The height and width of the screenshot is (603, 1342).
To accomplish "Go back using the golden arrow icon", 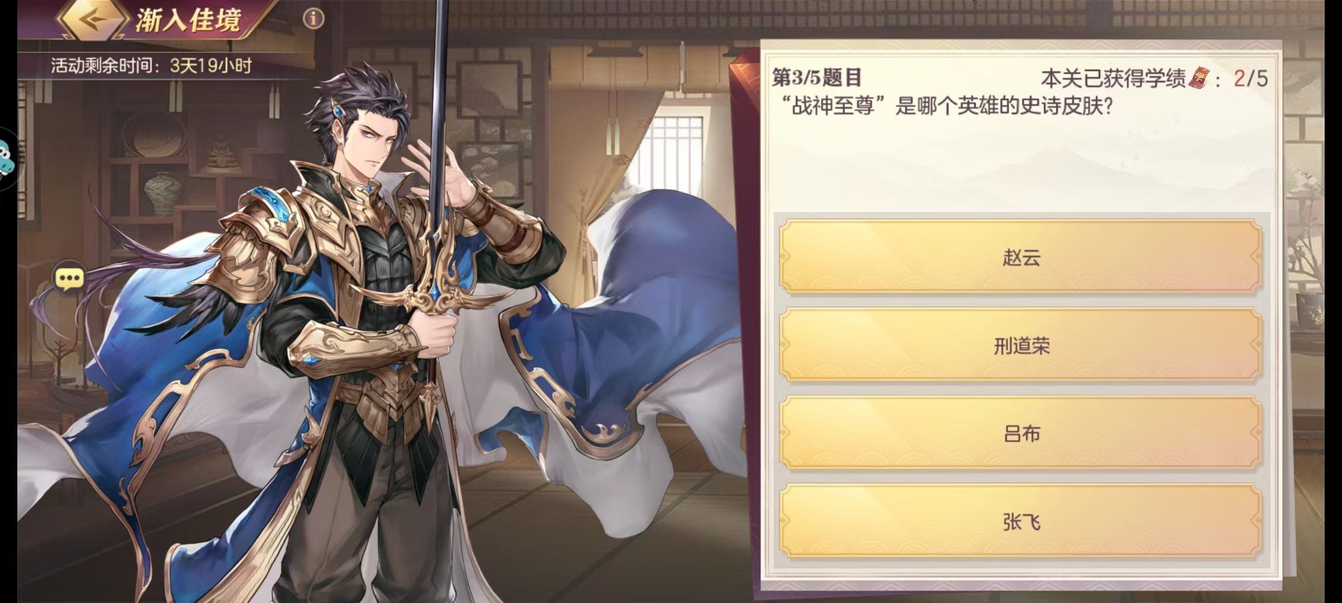I will [92, 20].
